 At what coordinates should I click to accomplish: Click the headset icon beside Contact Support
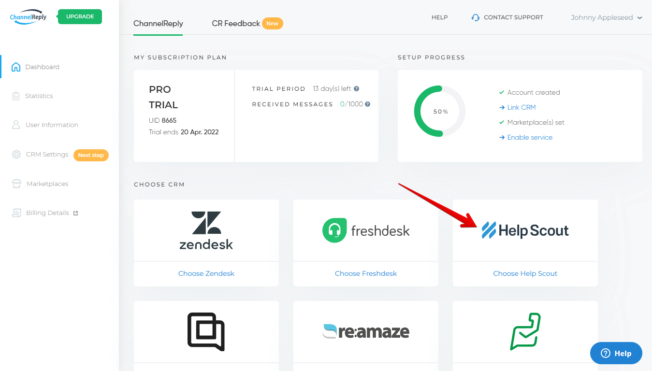(x=476, y=17)
